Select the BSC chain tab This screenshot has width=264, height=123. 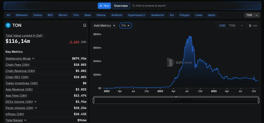click(50, 15)
